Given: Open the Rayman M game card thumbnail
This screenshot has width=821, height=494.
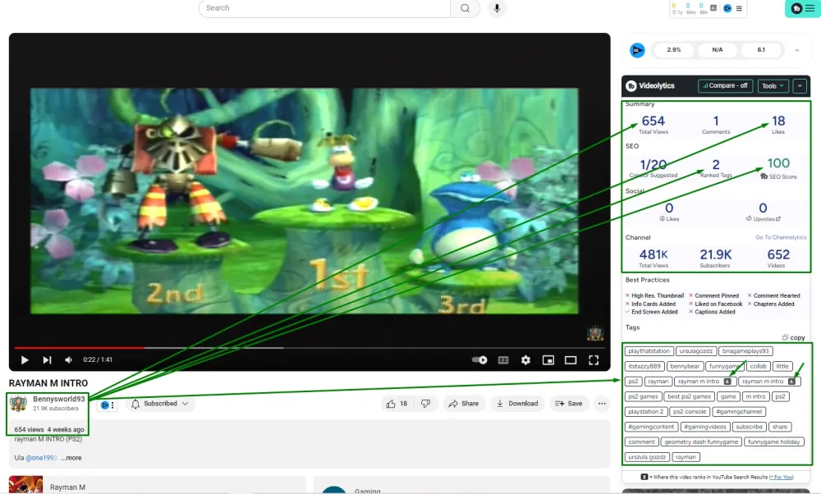Looking at the screenshot, I should point(25,485).
